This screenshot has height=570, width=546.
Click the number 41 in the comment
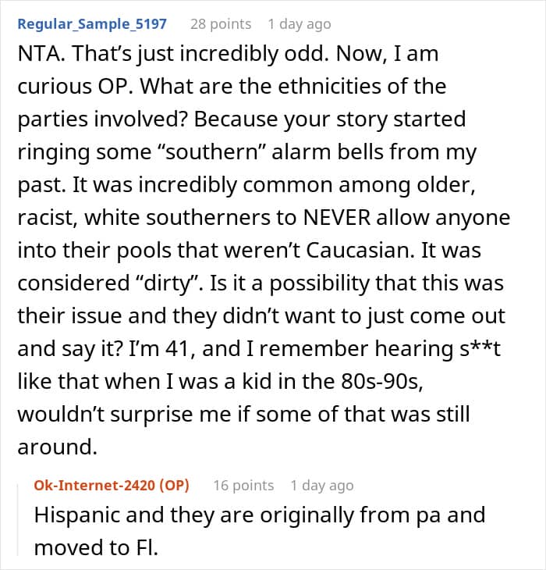(177, 348)
